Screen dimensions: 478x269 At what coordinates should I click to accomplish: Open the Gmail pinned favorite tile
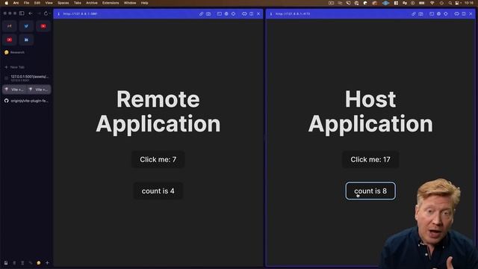(x=10, y=26)
